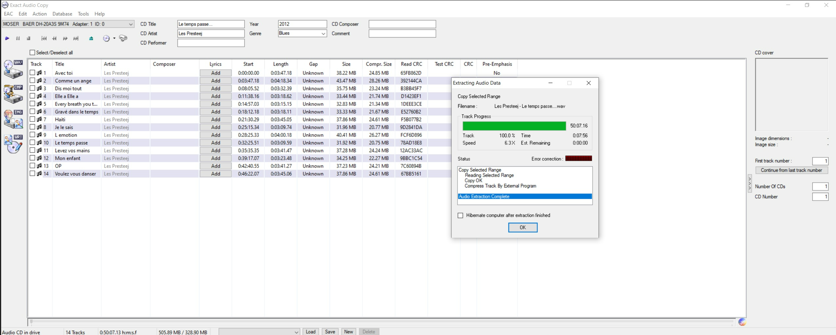Click the WAV uncompressed copy icon

13,69
